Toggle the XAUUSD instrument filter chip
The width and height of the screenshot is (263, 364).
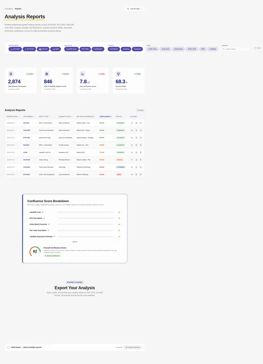tap(15, 49)
